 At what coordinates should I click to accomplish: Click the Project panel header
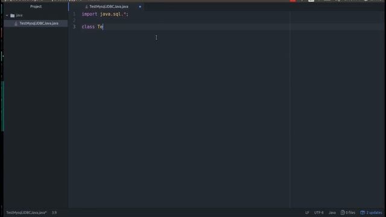[x=36, y=7]
